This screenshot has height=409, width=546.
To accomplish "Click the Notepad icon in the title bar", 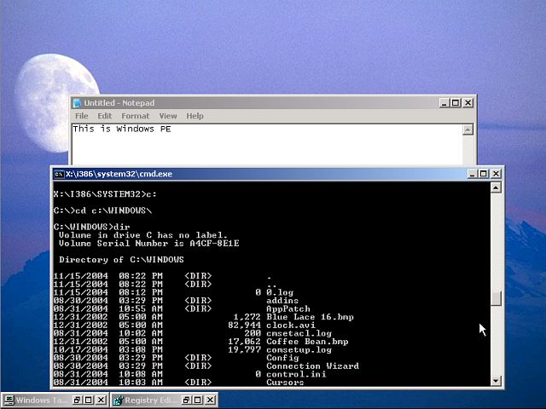I will (77, 103).
